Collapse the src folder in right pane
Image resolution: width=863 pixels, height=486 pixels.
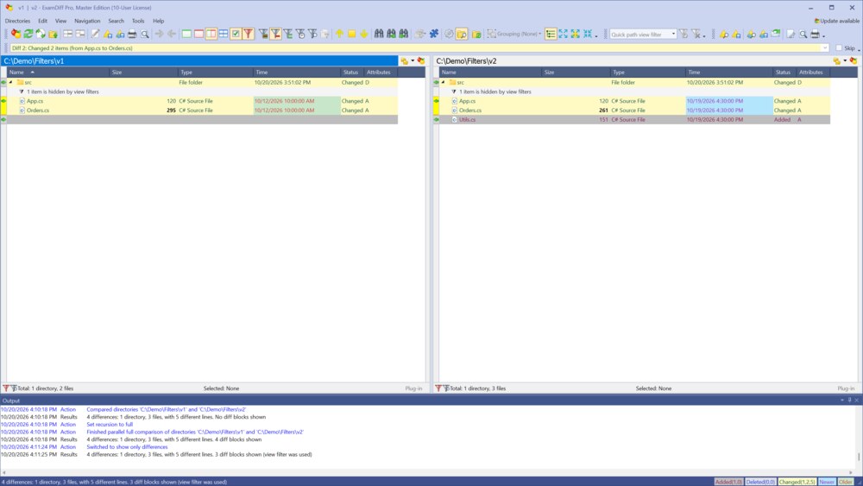443,83
